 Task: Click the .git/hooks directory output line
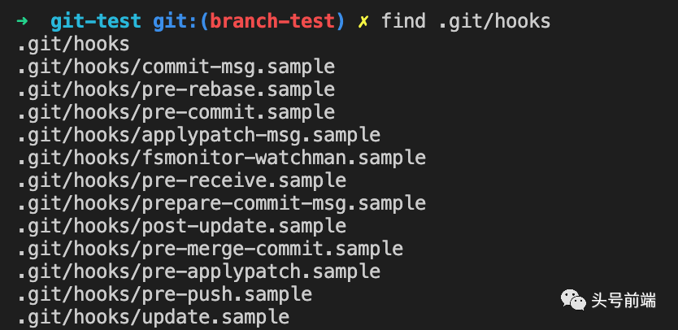click(x=73, y=44)
